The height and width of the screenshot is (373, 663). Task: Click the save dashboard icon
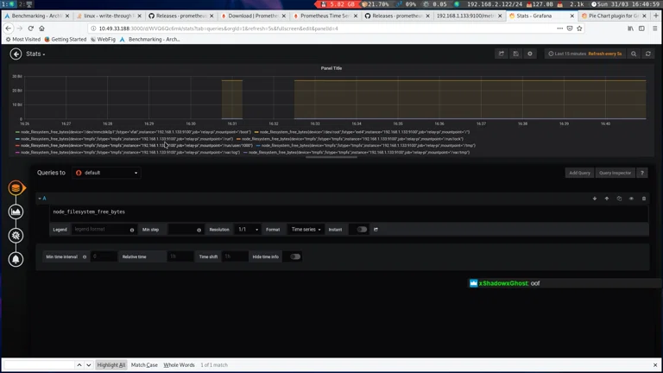point(515,54)
